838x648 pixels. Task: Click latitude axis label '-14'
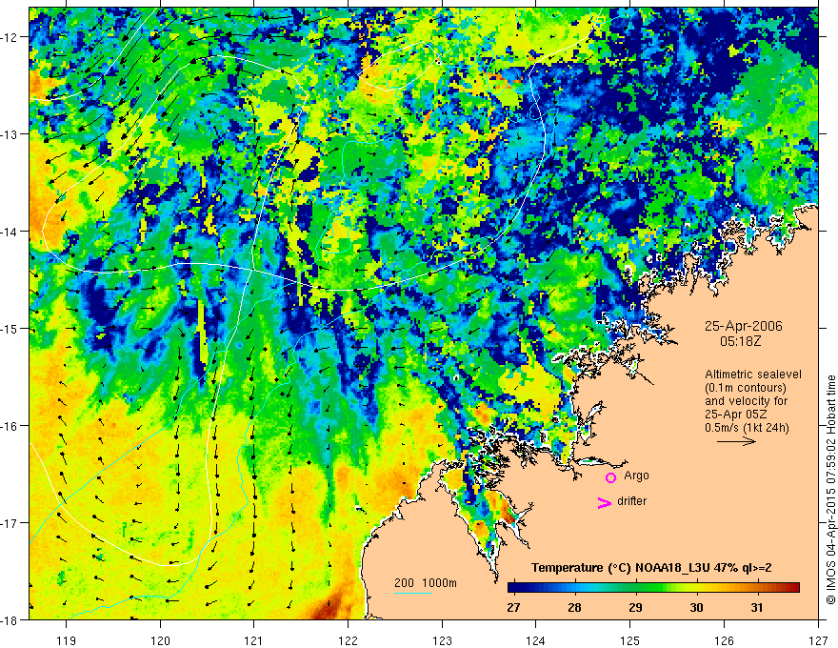click(10, 232)
